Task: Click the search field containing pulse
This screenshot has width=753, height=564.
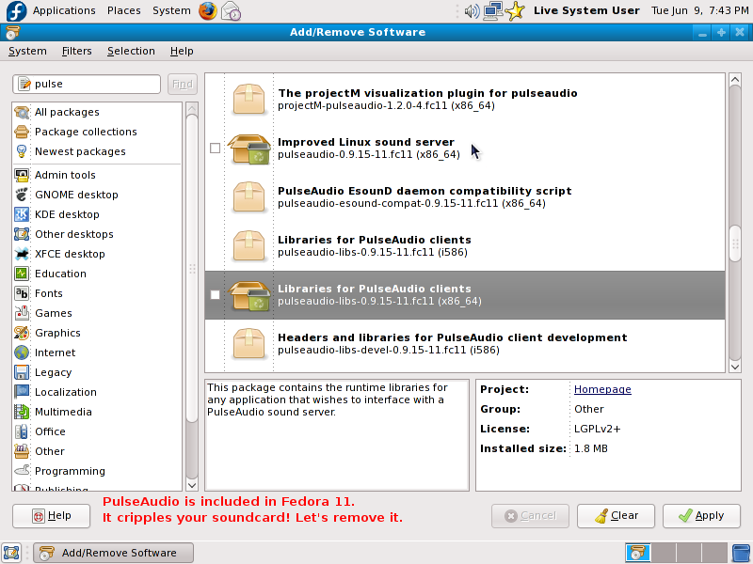Action: pyautogui.click(x=87, y=84)
